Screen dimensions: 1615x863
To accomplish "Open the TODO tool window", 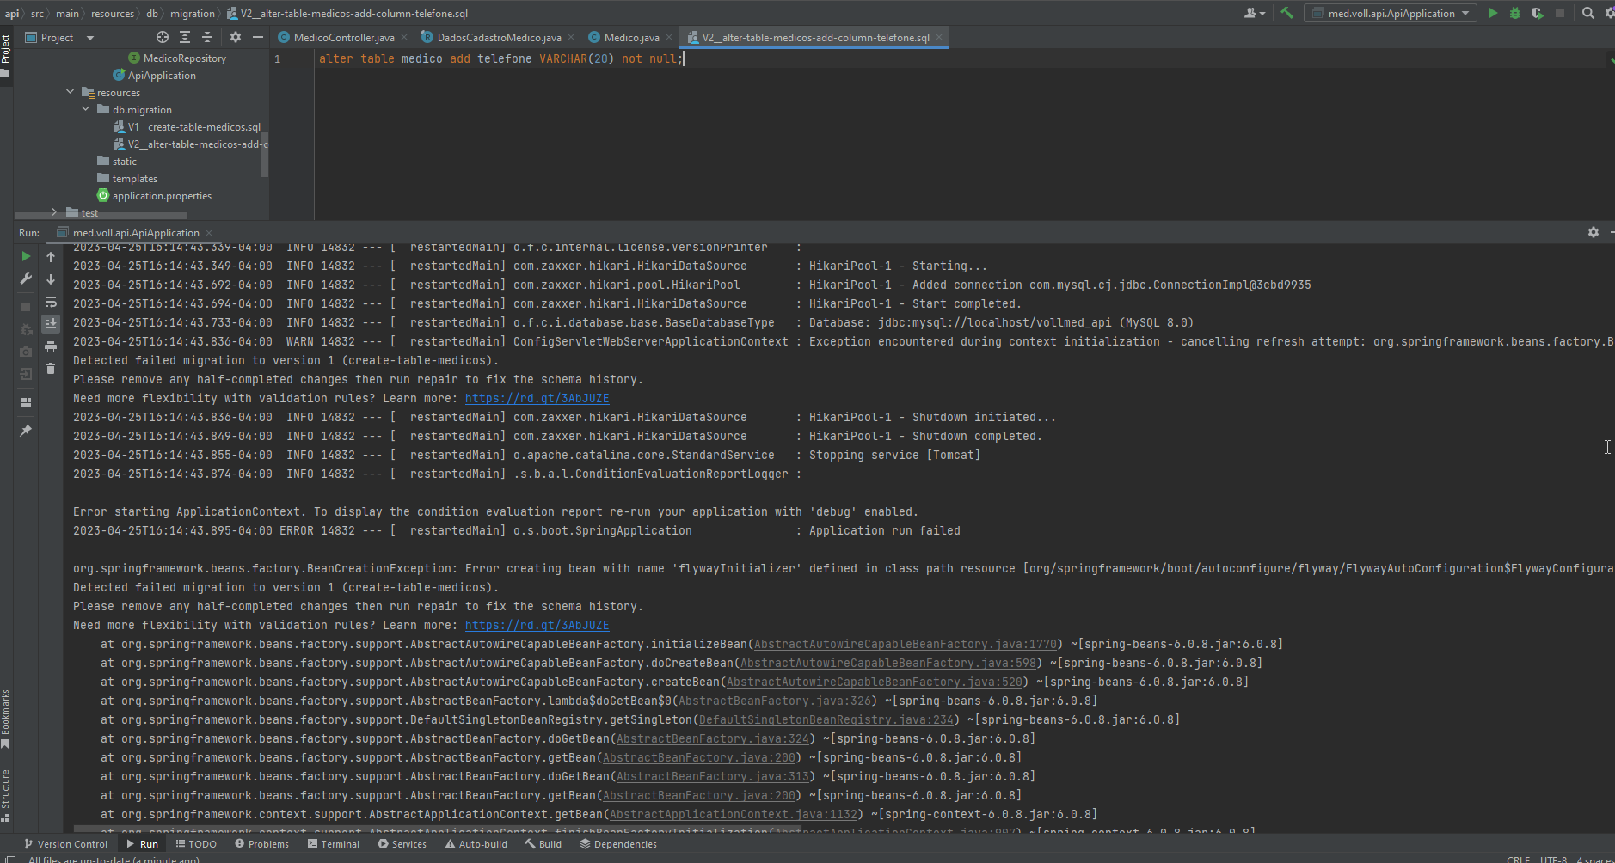I will [x=196, y=844].
